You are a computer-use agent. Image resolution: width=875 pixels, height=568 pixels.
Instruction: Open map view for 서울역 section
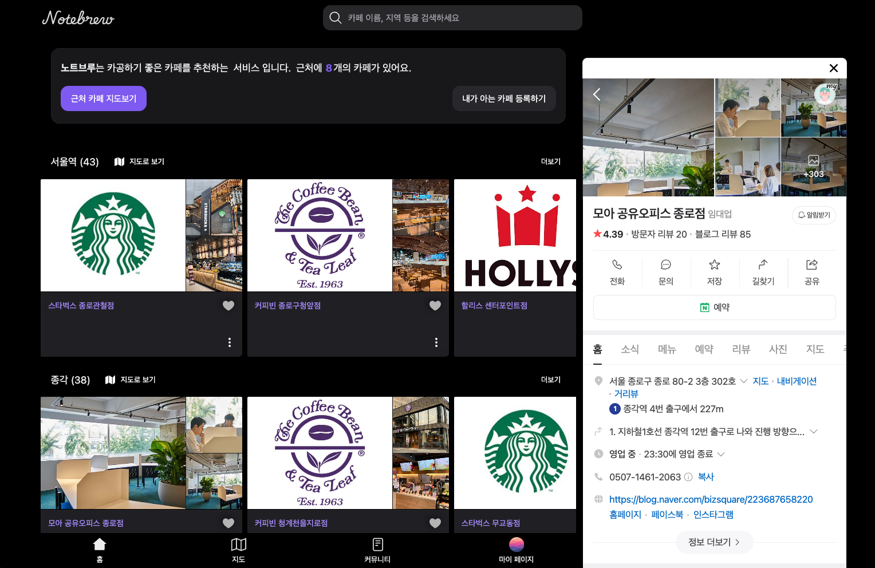tap(139, 161)
